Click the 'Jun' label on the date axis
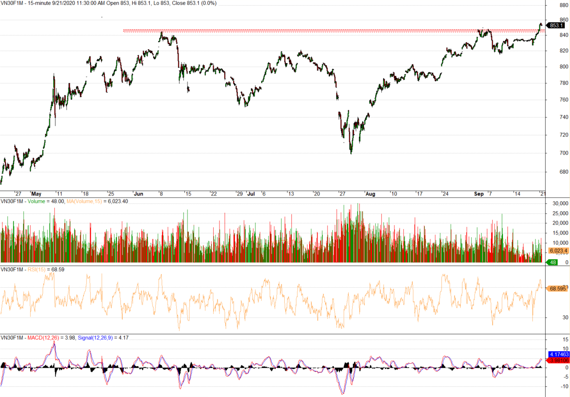 [139, 194]
